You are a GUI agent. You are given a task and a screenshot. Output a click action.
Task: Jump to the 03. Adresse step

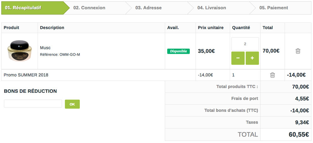pos(148,8)
